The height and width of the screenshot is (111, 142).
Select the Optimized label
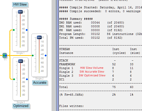[21, 106]
